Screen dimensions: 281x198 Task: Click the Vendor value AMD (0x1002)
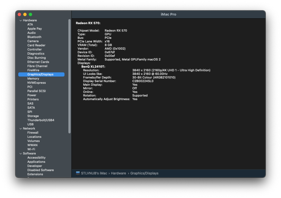(115, 48)
